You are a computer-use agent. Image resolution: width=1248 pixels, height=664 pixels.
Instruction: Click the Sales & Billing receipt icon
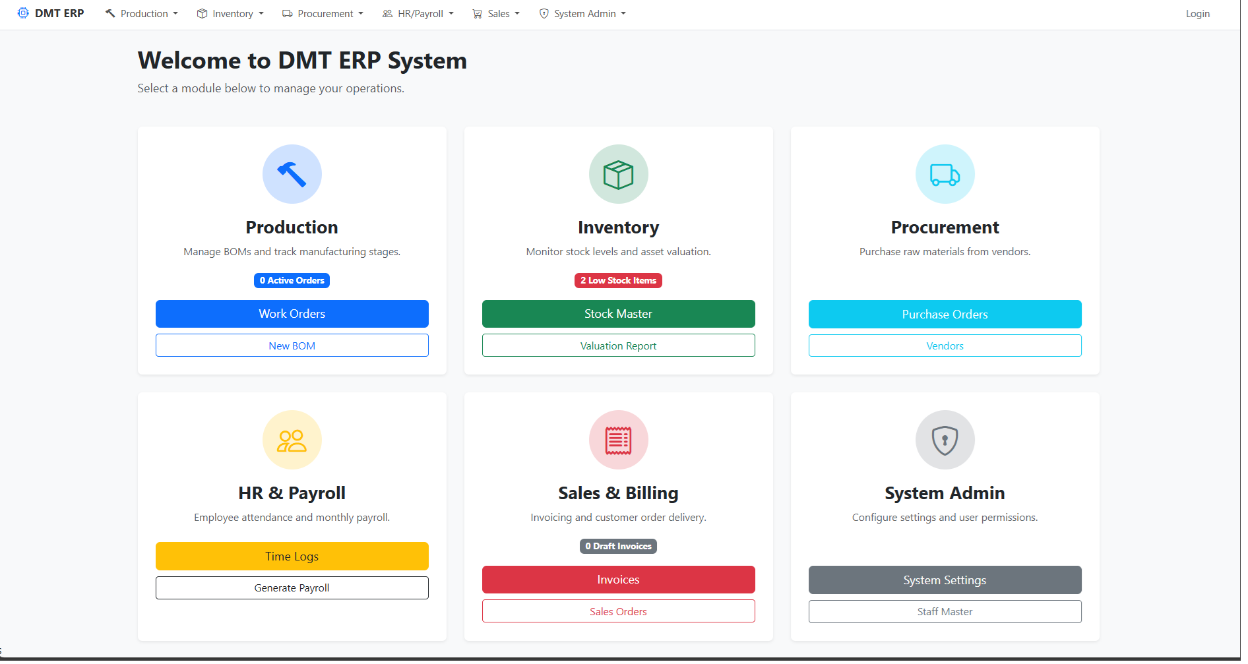pyautogui.click(x=618, y=440)
